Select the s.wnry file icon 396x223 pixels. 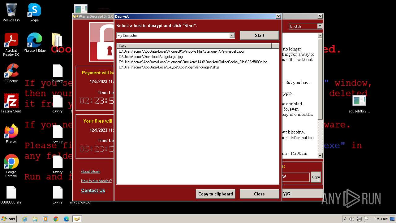point(58,165)
